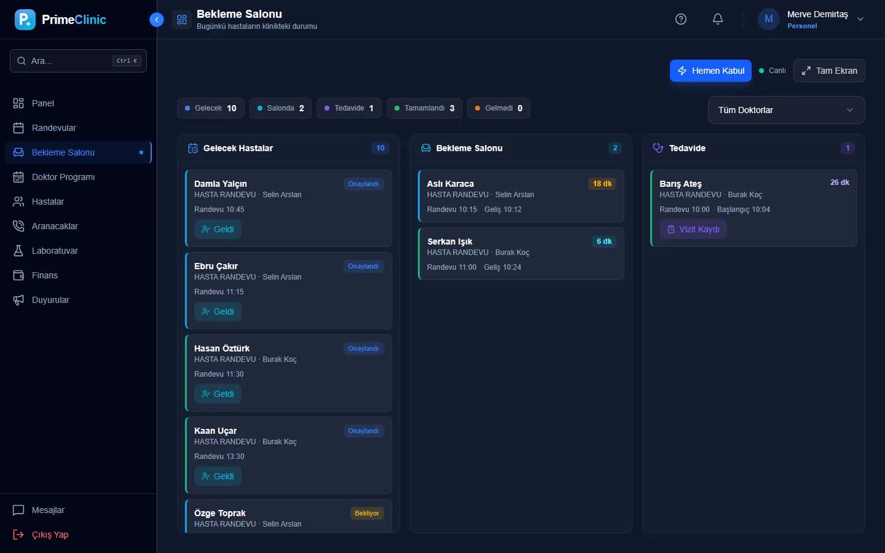Log out with Çıkış Yap
This screenshot has width=885, height=553.
(78, 535)
